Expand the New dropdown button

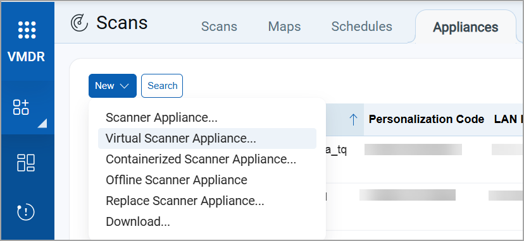tap(112, 86)
